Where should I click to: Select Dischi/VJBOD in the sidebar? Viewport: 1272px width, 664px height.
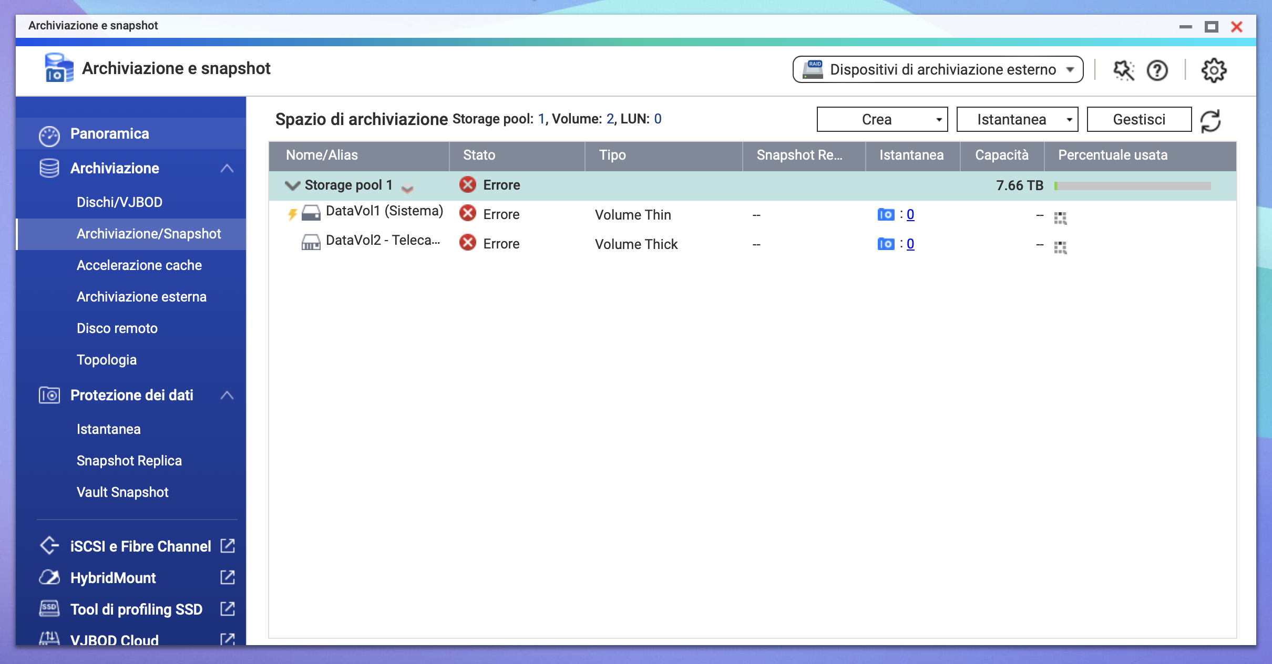pyautogui.click(x=119, y=202)
